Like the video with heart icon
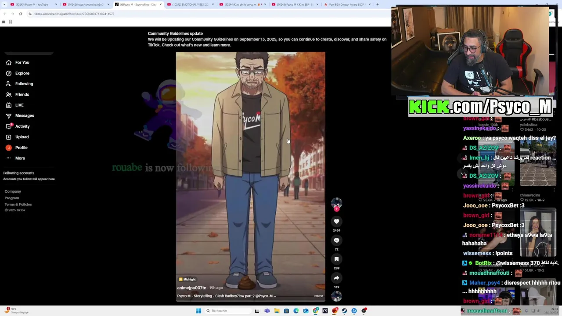This screenshot has height=316, width=562. coord(336,222)
